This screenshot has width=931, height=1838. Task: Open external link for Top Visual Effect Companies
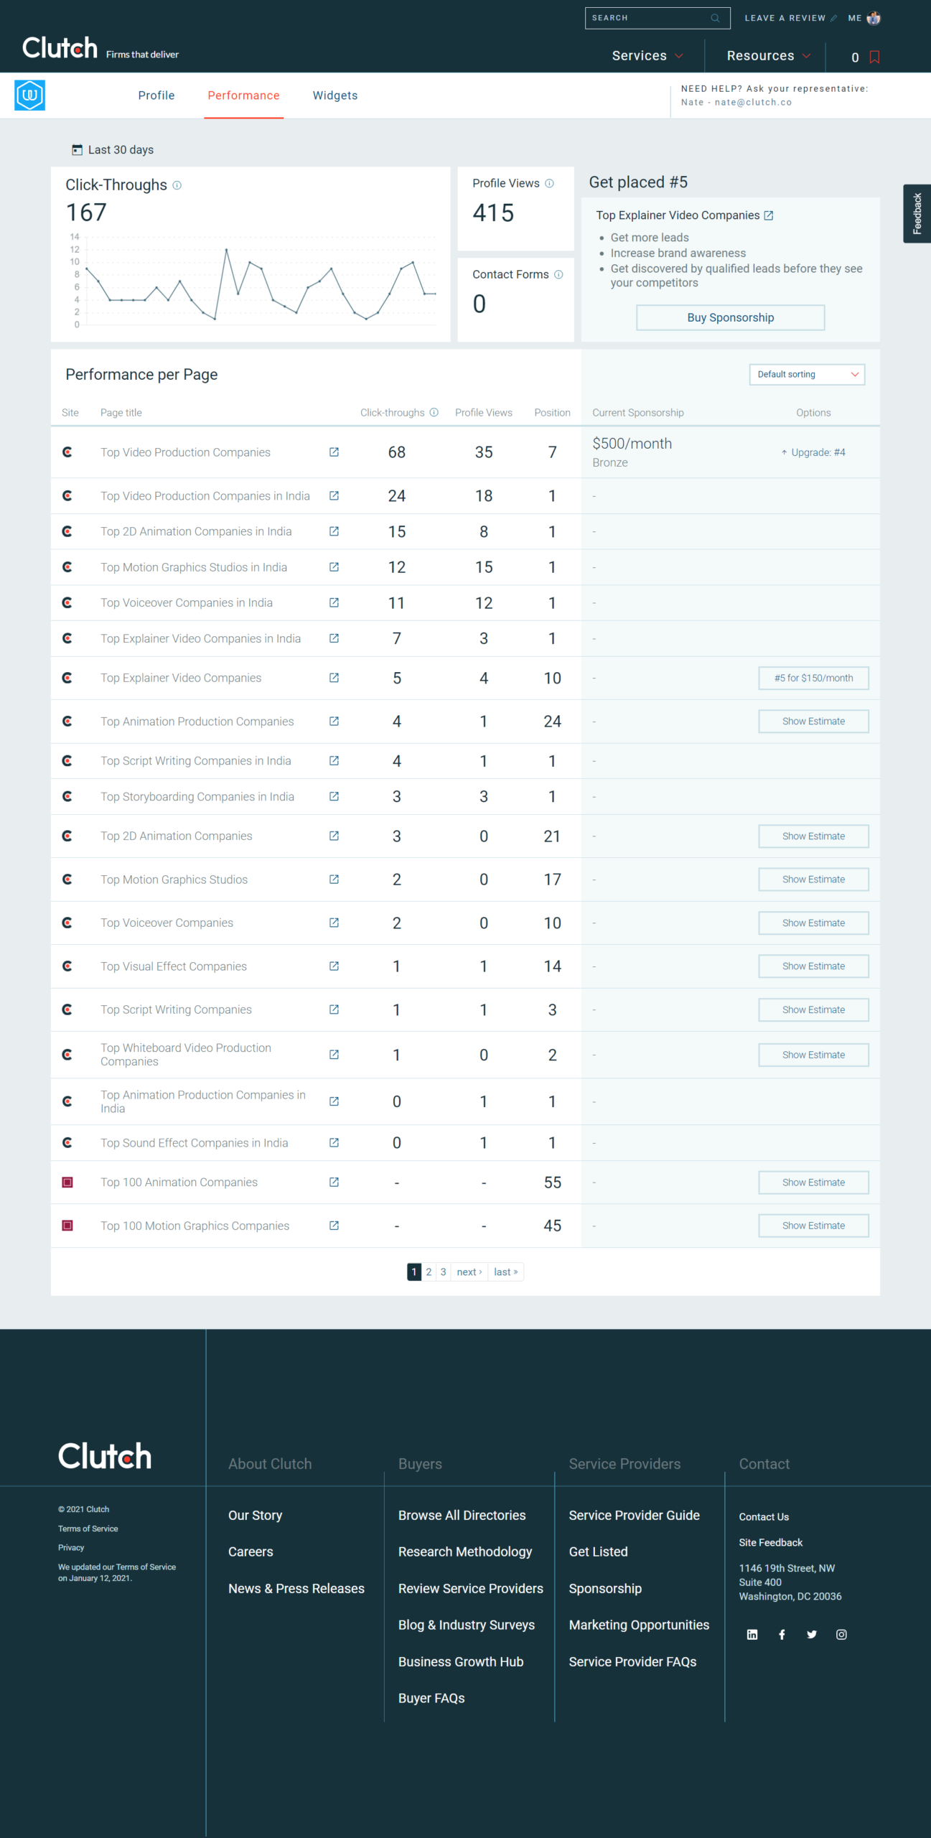(x=334, y=966)
